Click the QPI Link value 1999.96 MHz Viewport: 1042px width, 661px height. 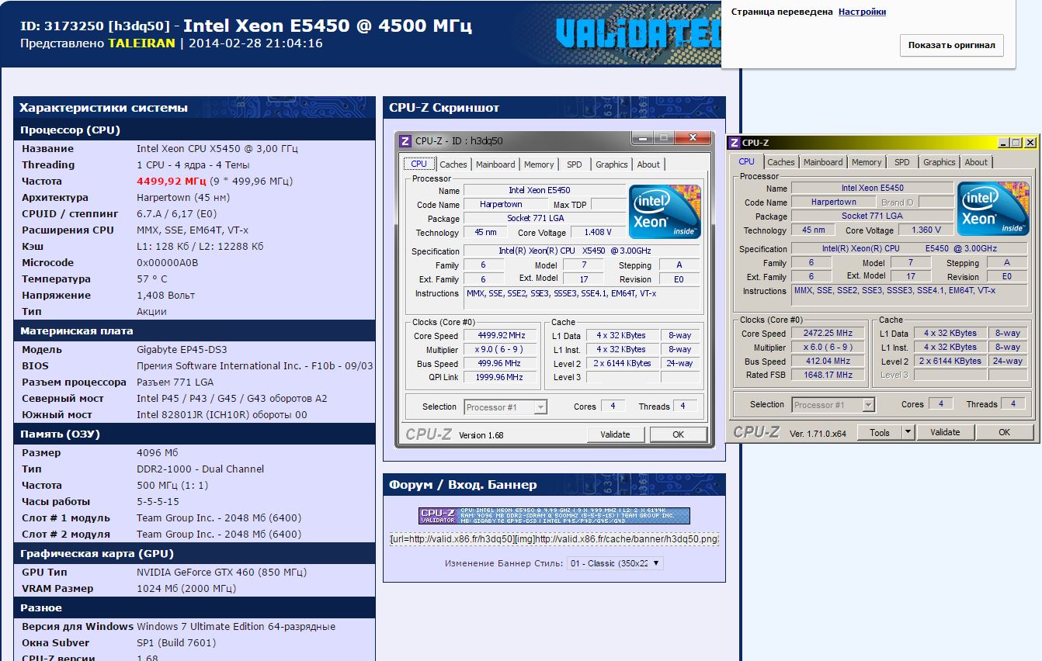pyautogui.click(x=500, y=377)
